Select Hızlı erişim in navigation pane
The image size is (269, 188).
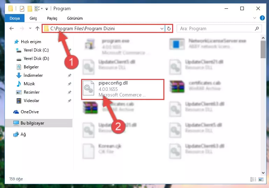tap(31, 42)
